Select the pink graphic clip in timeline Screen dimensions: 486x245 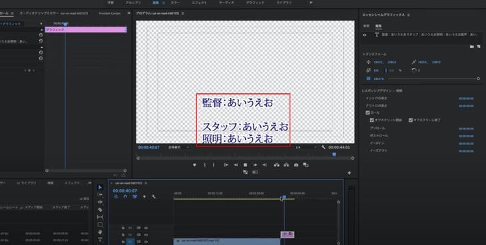[288, 234]
